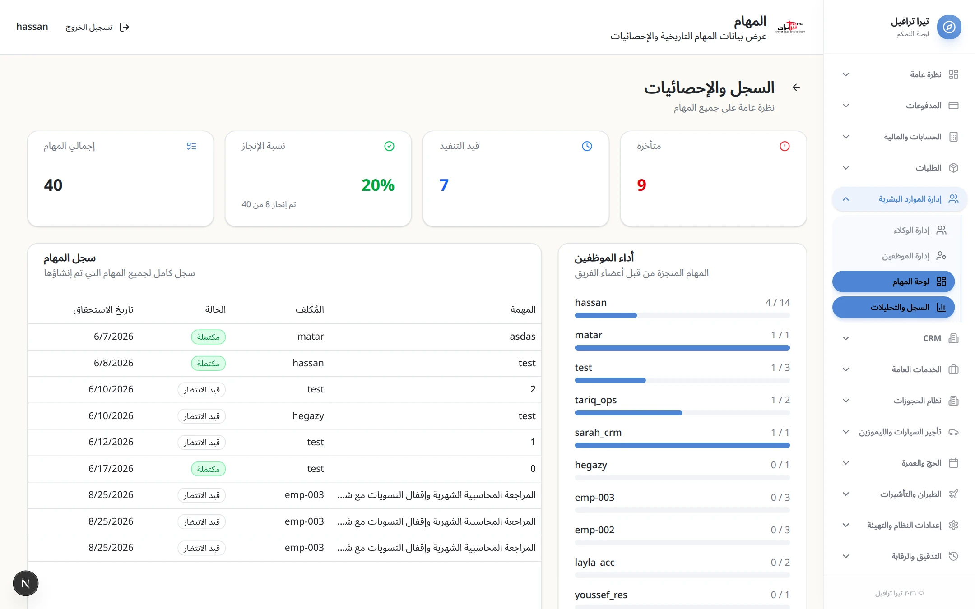Expand the نظرة عامة section chevron
This screenshot has height=609, width=975.
[x=846, y=74]
